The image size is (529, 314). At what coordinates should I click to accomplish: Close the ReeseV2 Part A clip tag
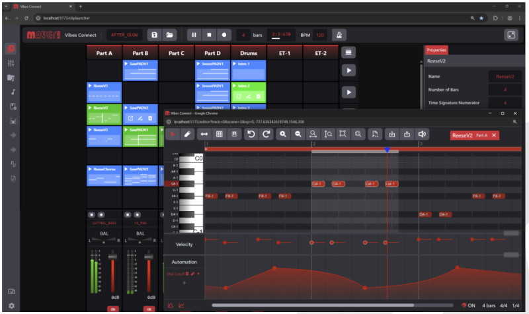pyautogui.click(x=494, y=135)
